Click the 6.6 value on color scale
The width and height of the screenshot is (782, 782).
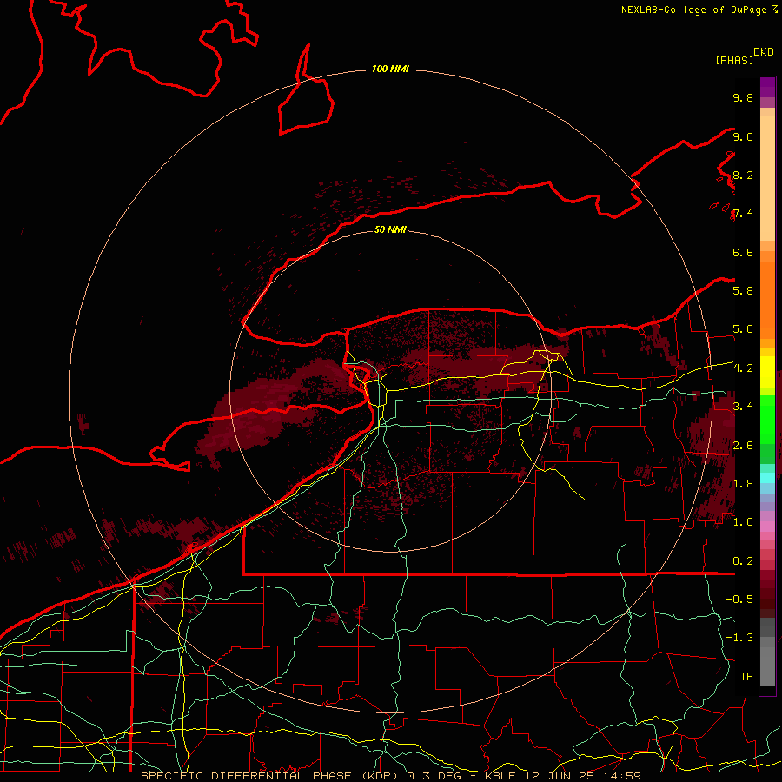pos(743,252)
